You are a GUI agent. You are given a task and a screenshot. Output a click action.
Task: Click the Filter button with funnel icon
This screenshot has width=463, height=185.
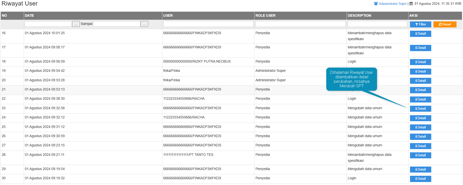pyautogui.click(x=420, y=24)
